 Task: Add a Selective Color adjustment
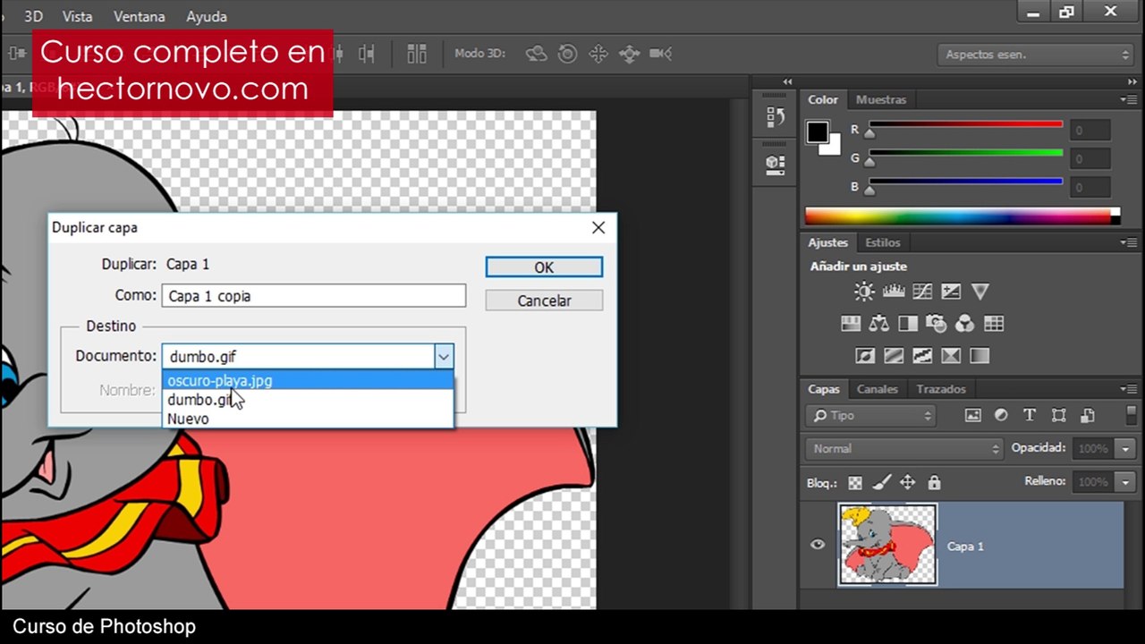coord(951,356)
